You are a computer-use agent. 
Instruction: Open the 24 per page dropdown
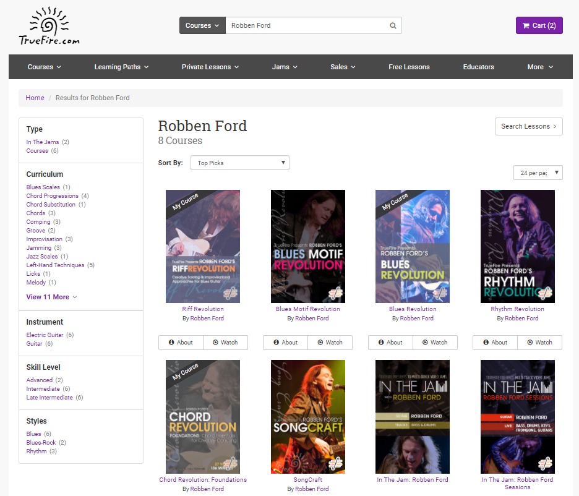tap(538, 173)
